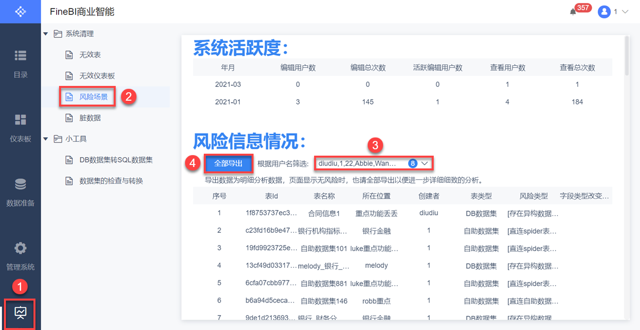Image resolution: width=640 pixels, height=330 pixels.
Task: Click the 2021-03 row cell
Action: click(x=228, y=84)
